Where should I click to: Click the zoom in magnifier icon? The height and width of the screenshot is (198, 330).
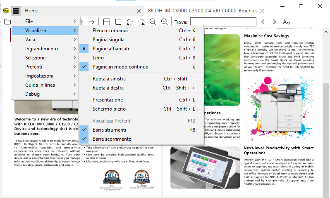coord(164,21)
